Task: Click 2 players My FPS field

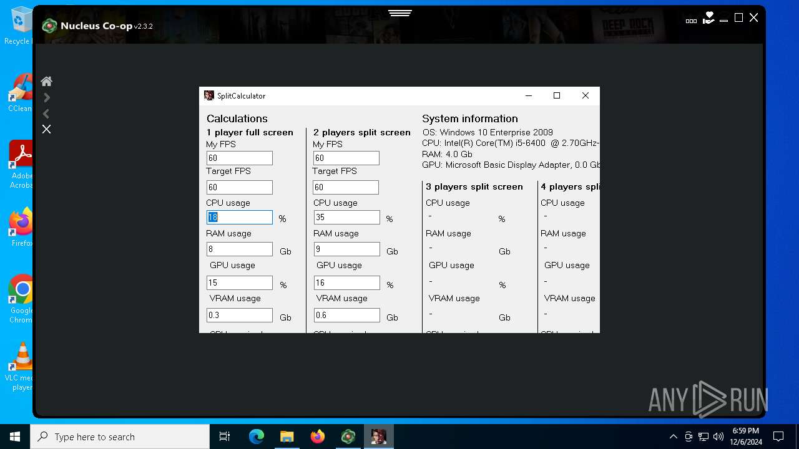Action: [x=346, y=158]
